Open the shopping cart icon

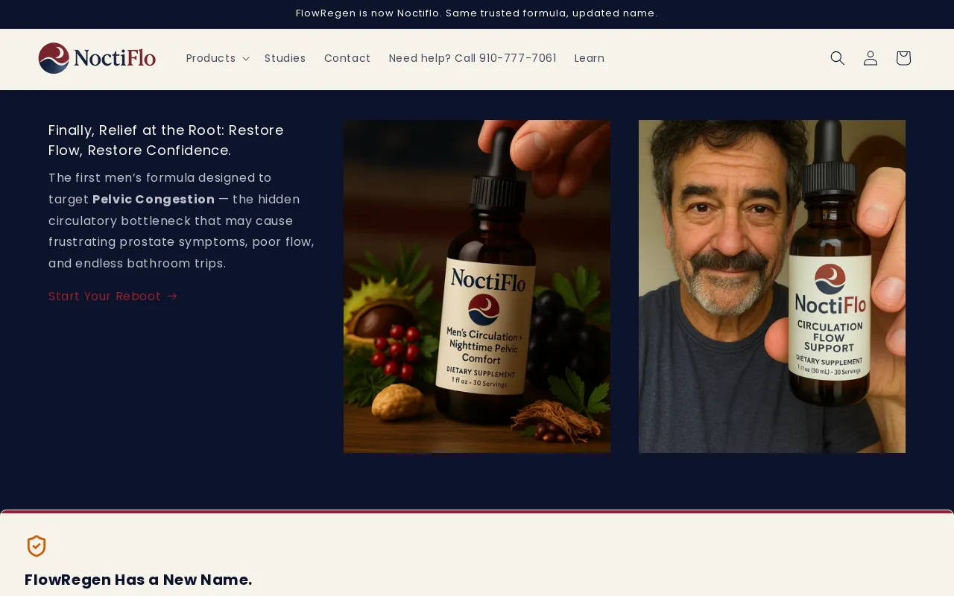(x=903, y=58)
